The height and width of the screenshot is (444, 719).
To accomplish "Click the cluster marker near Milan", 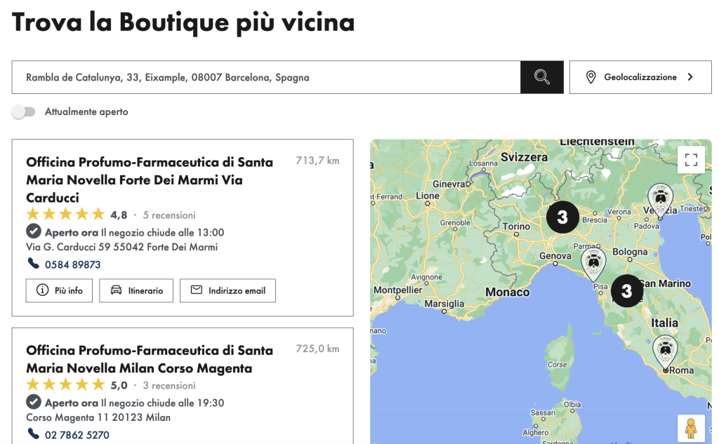I will coord(562,217).
